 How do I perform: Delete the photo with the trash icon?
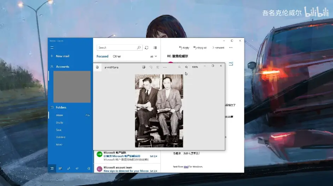(x=158, y=67)
